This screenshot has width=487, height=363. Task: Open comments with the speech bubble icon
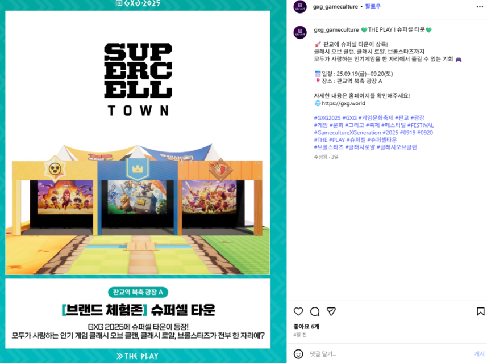pyautogui.click(x=315, y=311)
